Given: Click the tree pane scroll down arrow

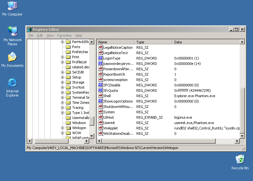Looking at the screenshot, I should click(92, 136).
